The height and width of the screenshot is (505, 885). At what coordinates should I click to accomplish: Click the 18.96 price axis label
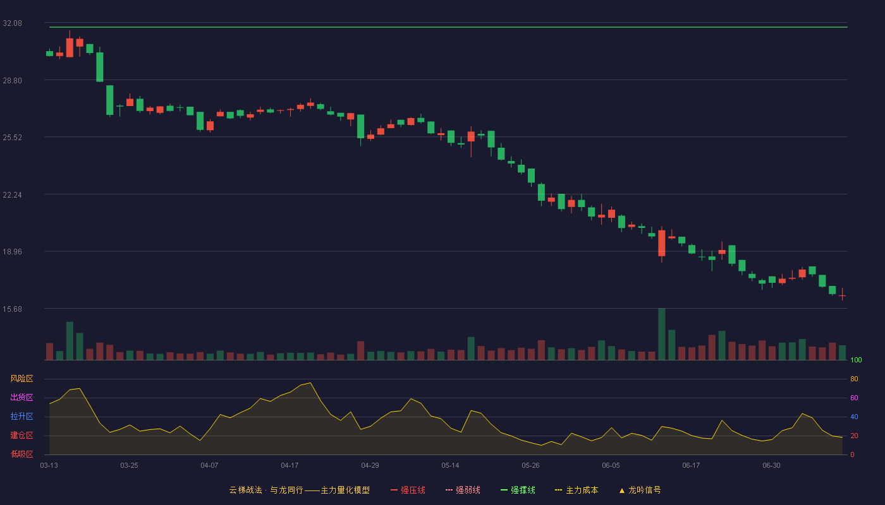(13, 251)
